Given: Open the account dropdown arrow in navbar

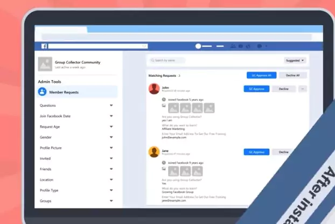Looking at the screenshot, I should [266, 46].
